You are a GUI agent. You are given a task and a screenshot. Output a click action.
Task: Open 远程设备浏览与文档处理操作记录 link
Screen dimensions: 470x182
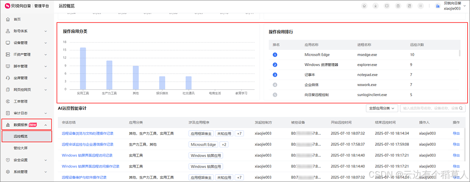click(88, 133)
